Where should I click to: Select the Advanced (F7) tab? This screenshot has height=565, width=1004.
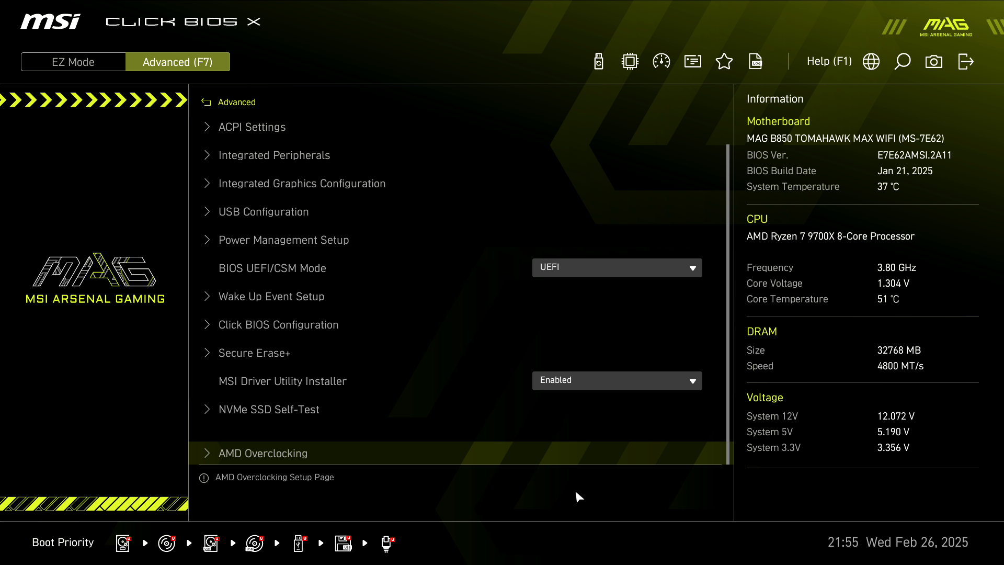point(178,62)
